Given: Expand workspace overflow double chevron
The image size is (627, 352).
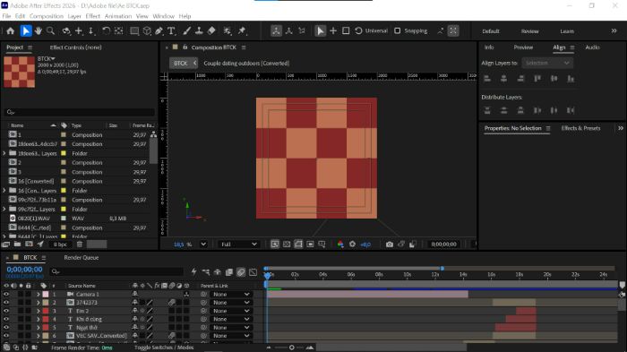Looking at the screenshot, I should point(614,30).
